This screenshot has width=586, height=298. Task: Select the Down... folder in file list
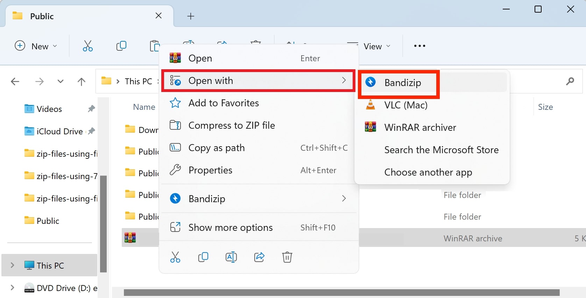(141, 130)
